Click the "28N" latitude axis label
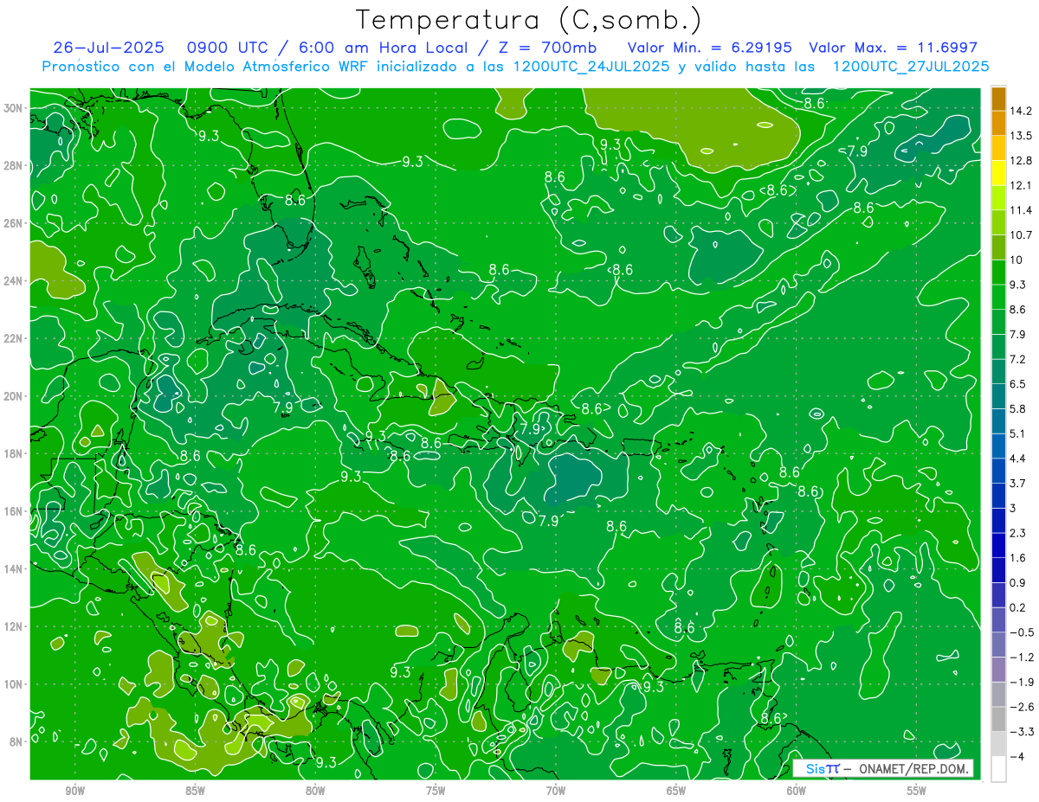The image size is (1039, 802). (14, 165)
